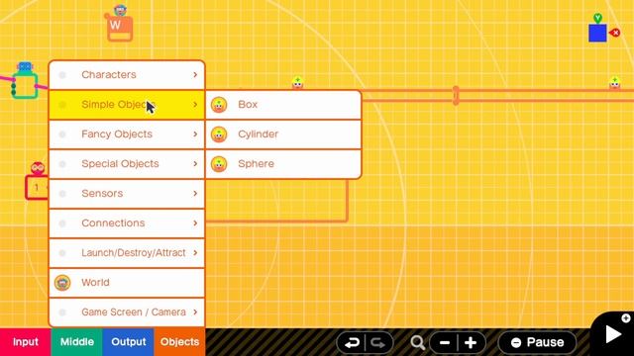634x356 pixels.
Task: Expand chevron next to Fancy Objects
Action: [x=195, y=134]
